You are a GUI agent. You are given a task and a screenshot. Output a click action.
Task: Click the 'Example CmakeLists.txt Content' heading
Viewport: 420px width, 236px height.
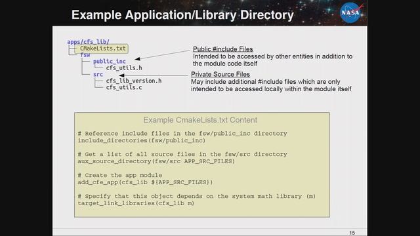[200, 120]
